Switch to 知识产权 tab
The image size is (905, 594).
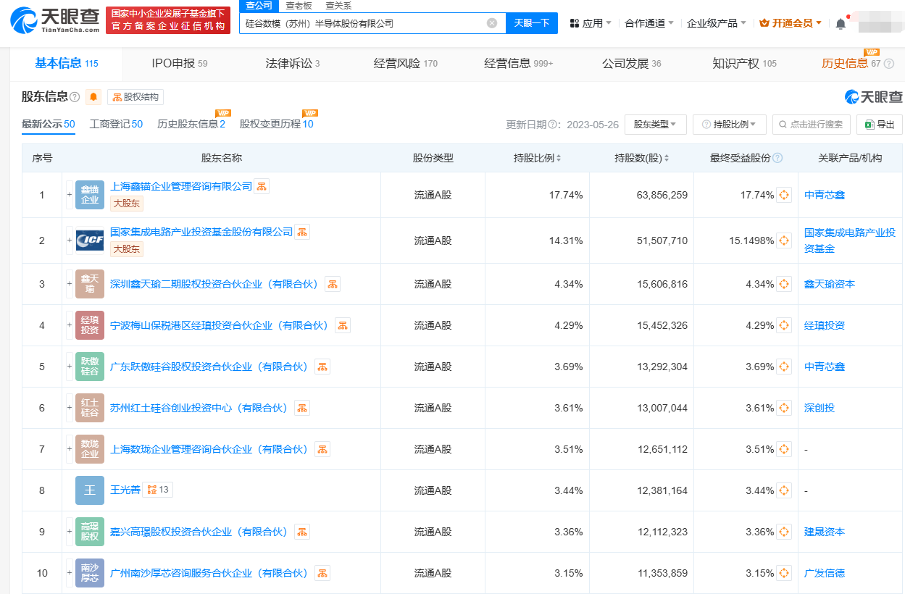pos(744,64)
